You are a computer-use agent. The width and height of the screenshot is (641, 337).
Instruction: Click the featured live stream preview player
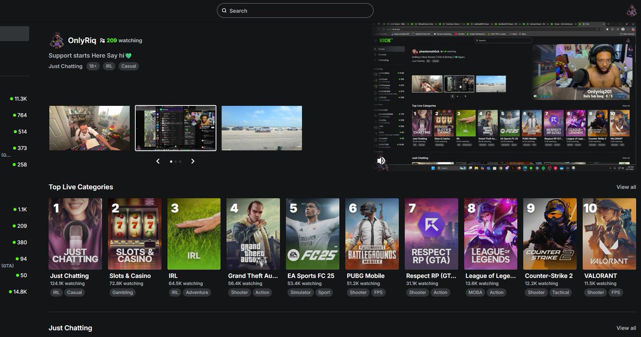[x=505, y=97]
